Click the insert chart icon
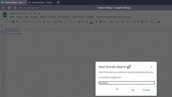Viewport: 172px width, 97px height. click(142, 22)
